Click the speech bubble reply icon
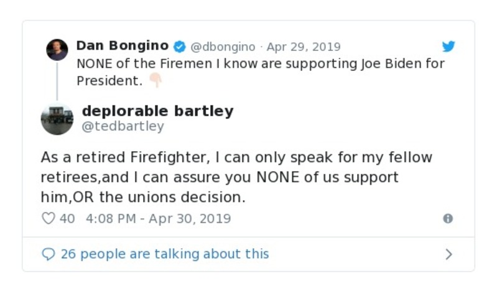This screenshot has height=291, width=497. [x=48, y=254]
